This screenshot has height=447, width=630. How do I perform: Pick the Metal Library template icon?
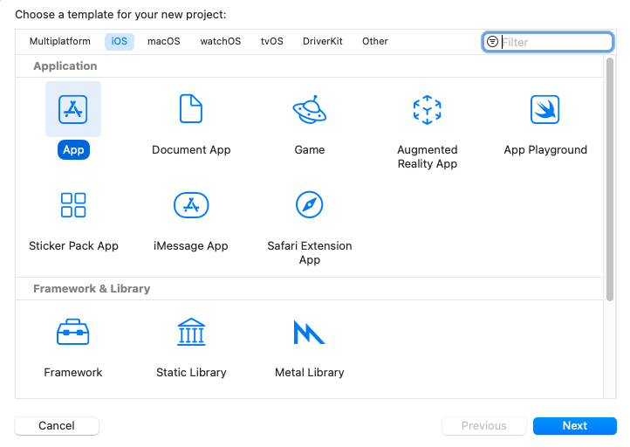pos(309,333)
